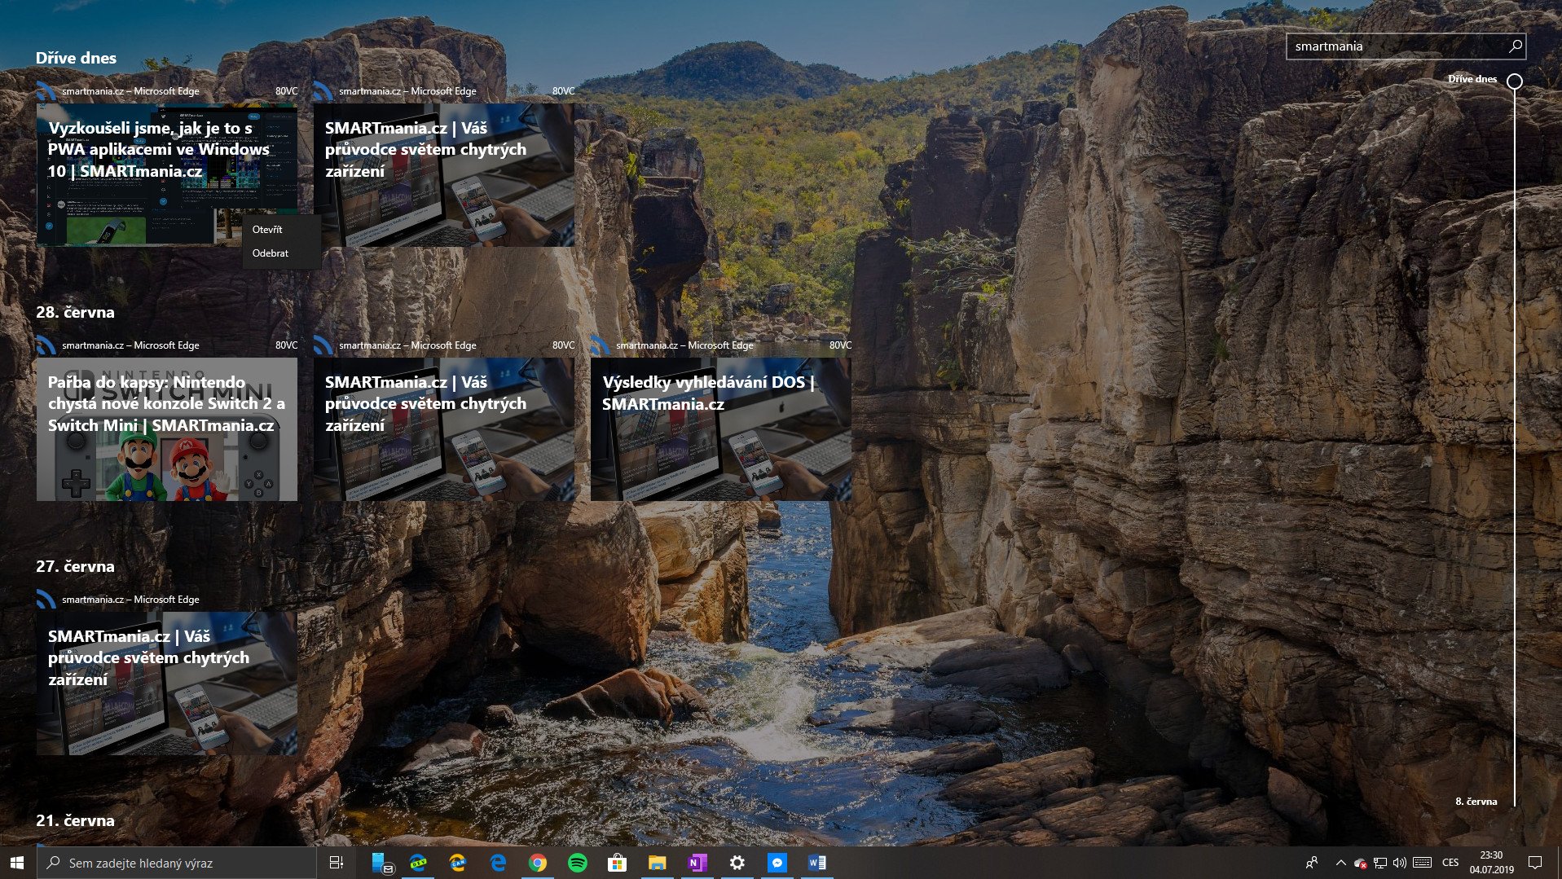
Task: Open OneNote from the taskbar
Action: (x=697, y=863)
